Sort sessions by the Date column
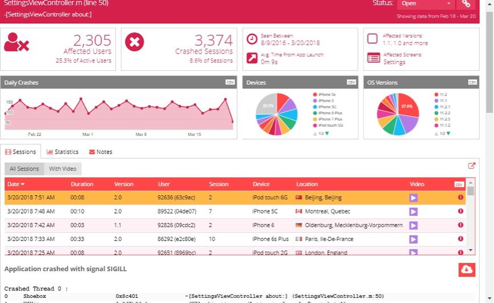Image resolution: width=494 pixels, height=303 pixels. pos(16,184)
